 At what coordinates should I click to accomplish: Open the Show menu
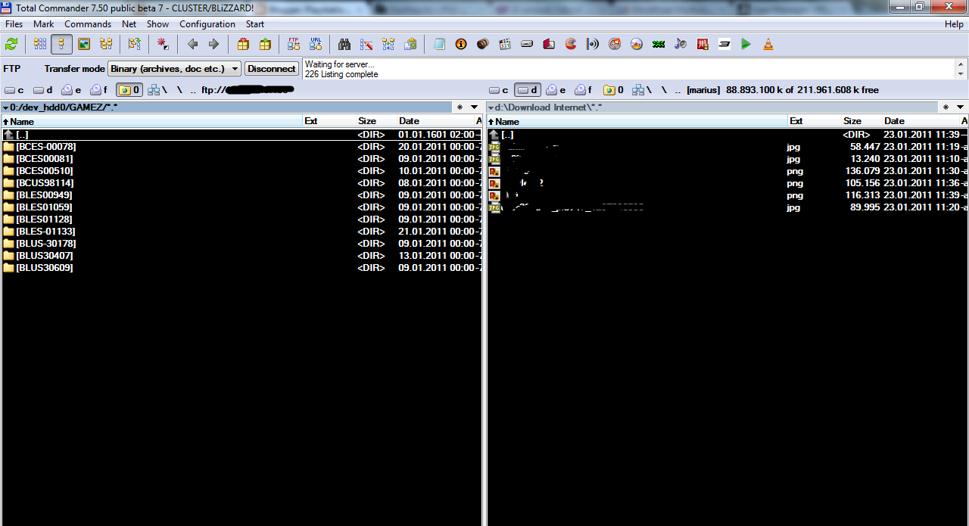pos(157,24)
